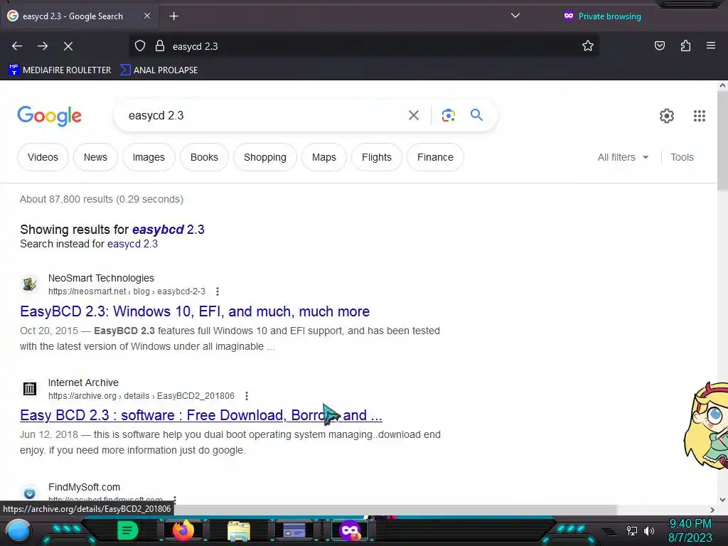The height and width of the screenshot is (546, 728).
Task: Close the easycd 2.3 tab
Action: [146, 16]
